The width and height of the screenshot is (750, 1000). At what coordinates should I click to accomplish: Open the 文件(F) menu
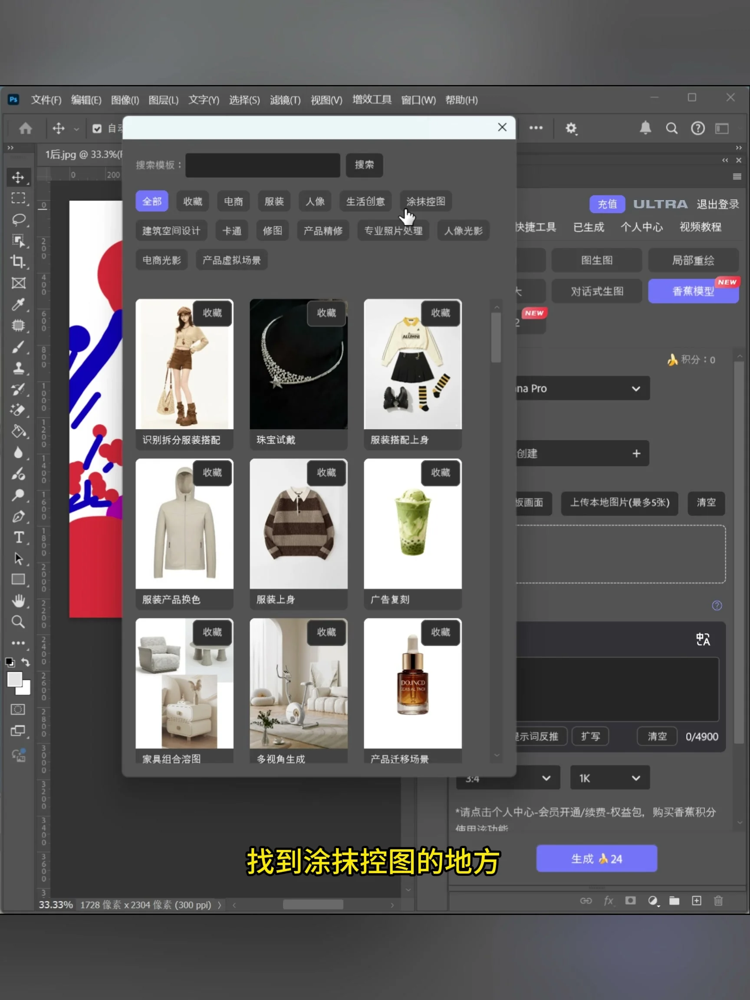(46, 100)
